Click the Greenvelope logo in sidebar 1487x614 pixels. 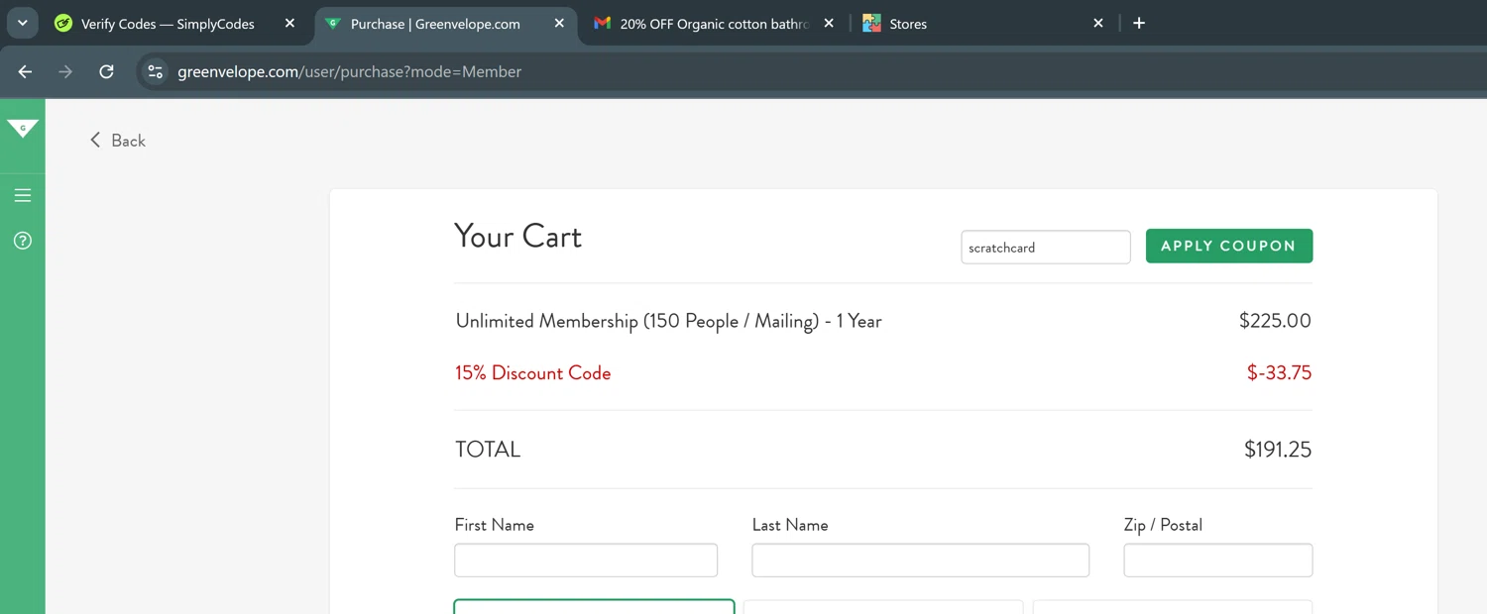pos(22,128)
